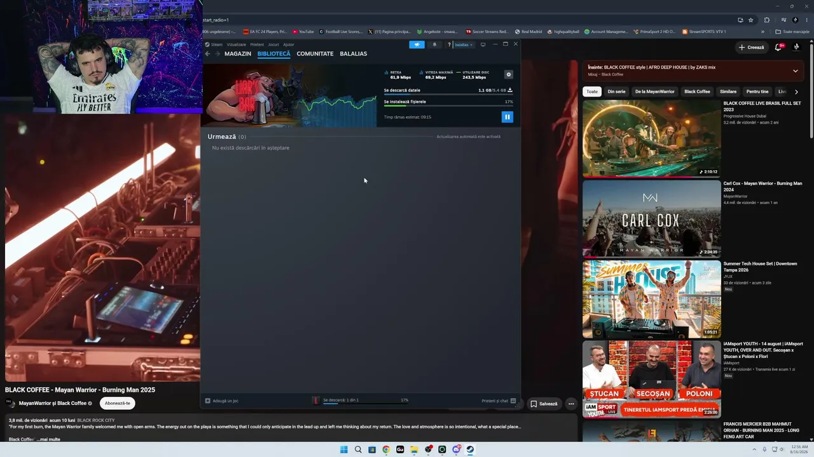Click the download data progress bar
This screenshot has height=457, width=814.
point(448,95)
